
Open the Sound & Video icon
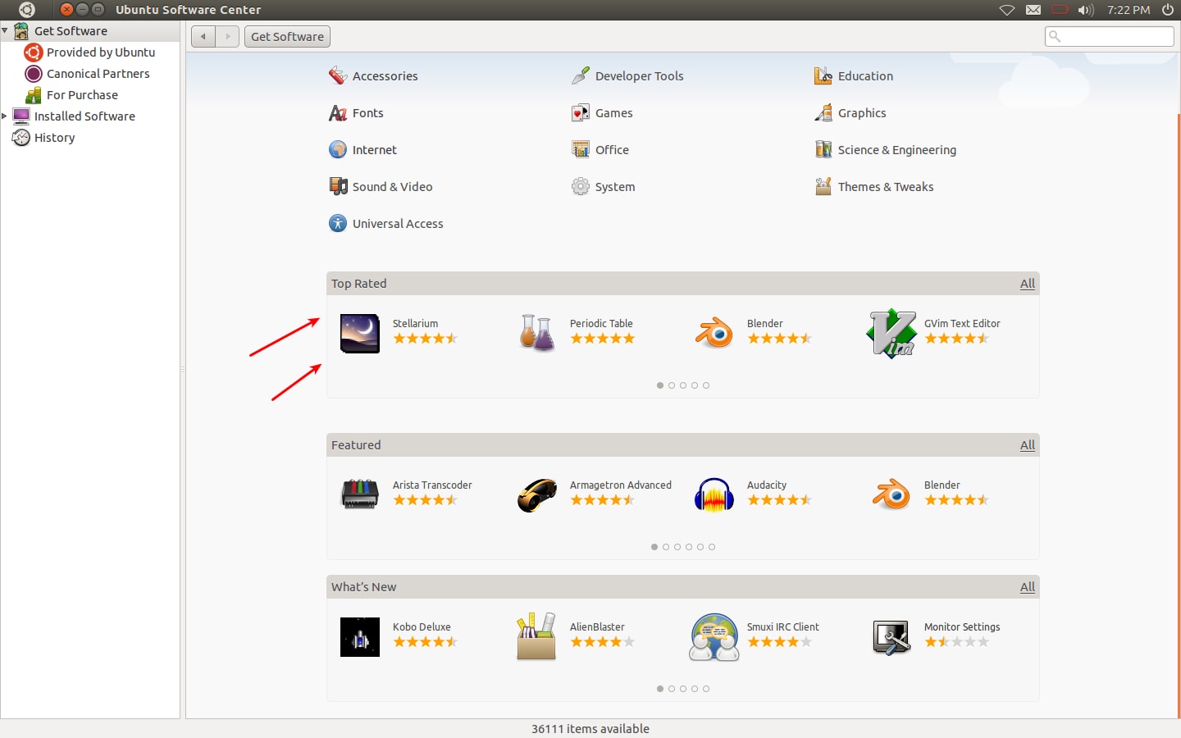pyautogui.click(x=338, y=186)
